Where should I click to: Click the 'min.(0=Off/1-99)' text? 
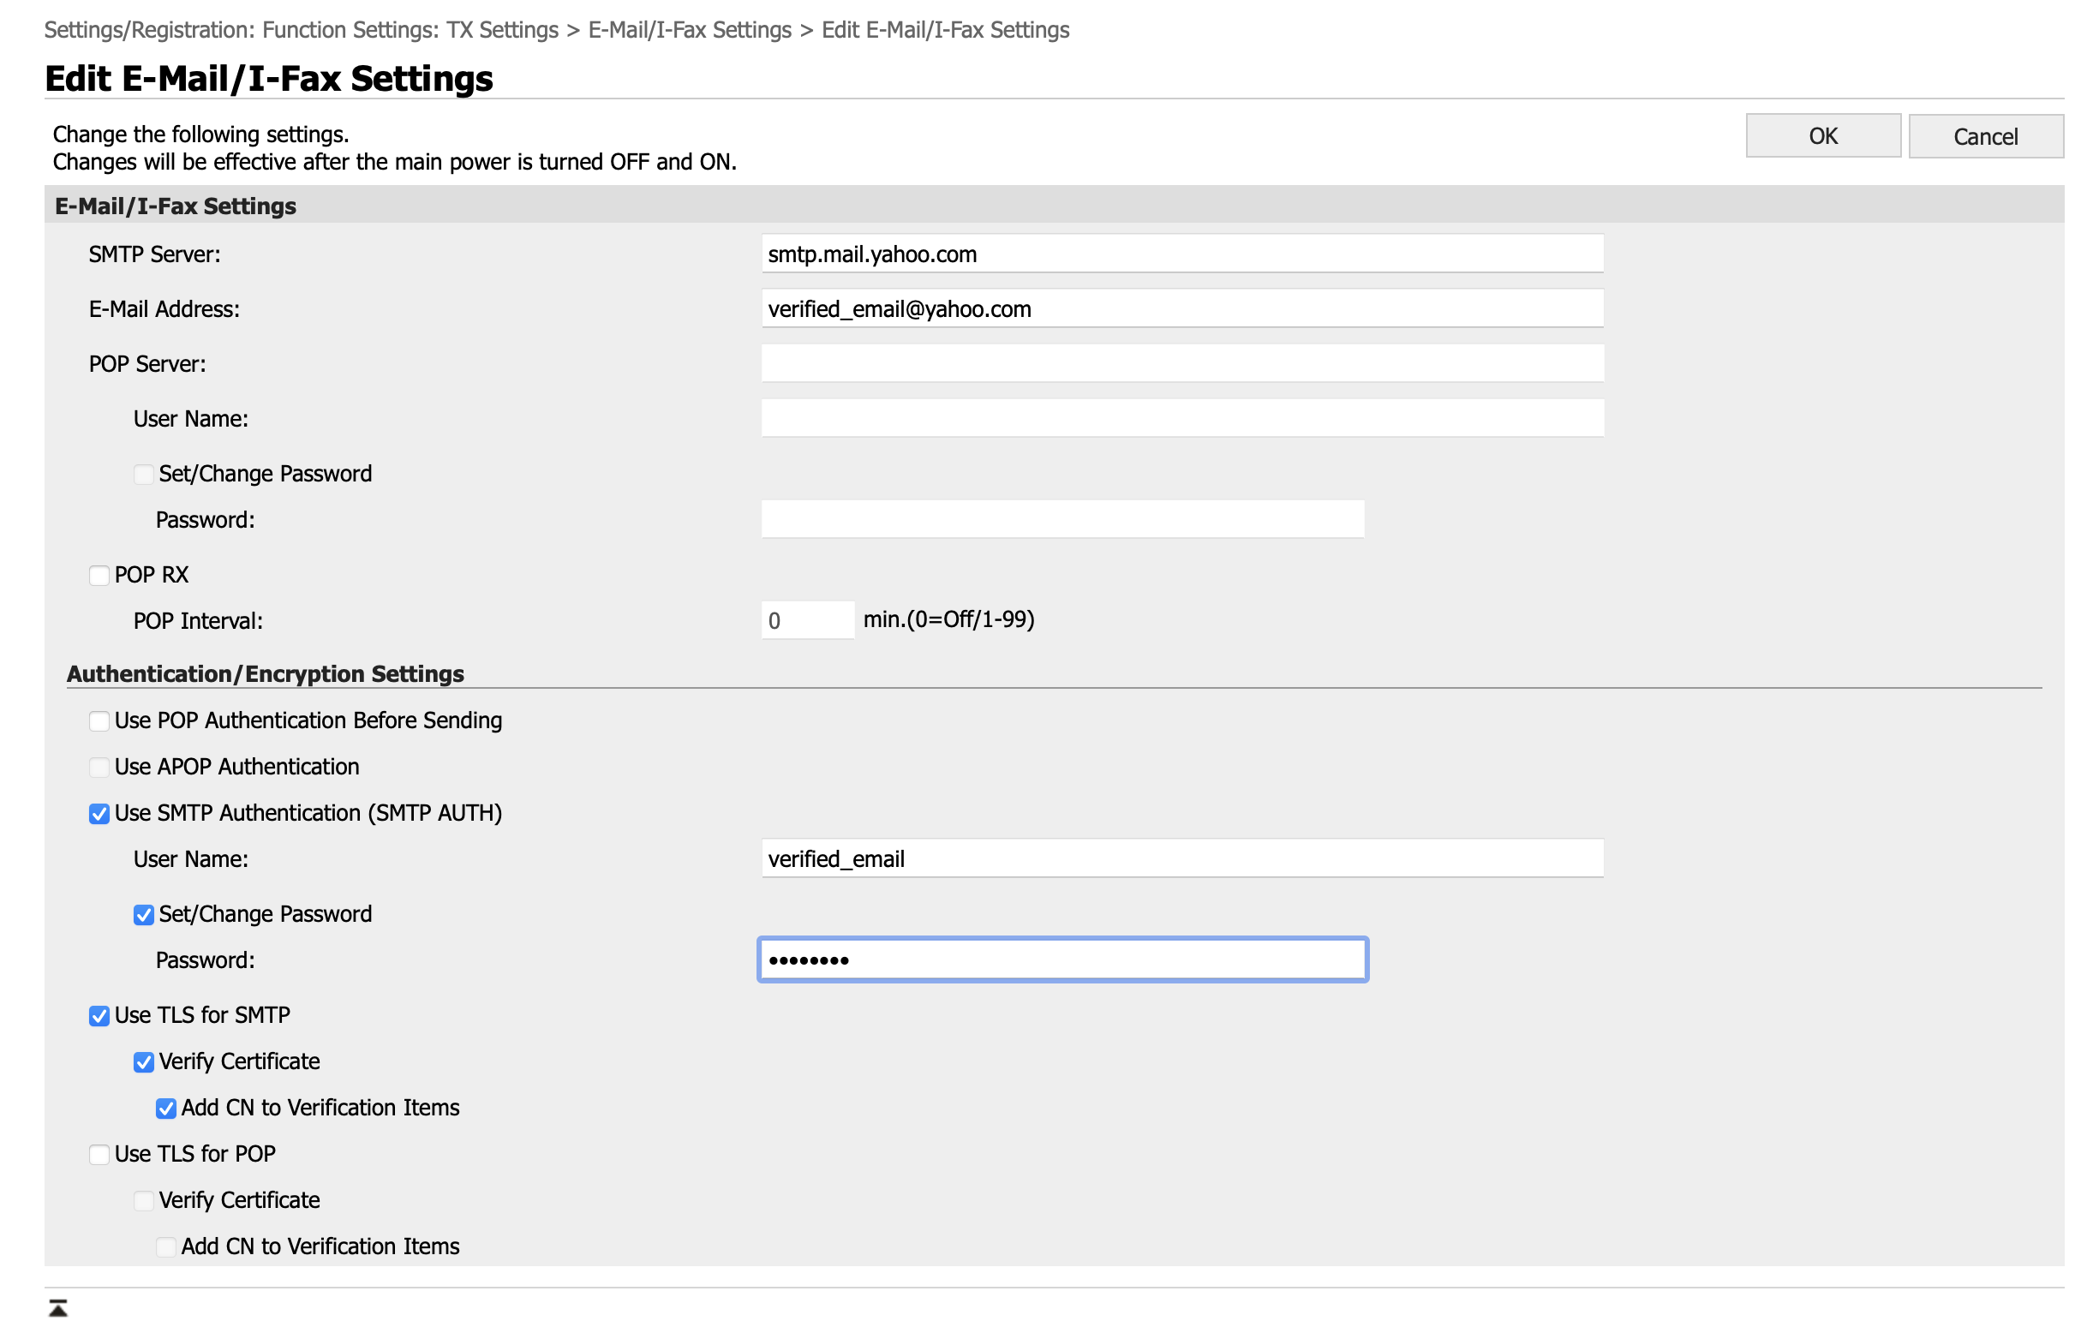tap(949, 619)
